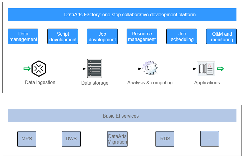245x158 pixels.
Task: Click the 'Applications' label
Action: (207, 83)
